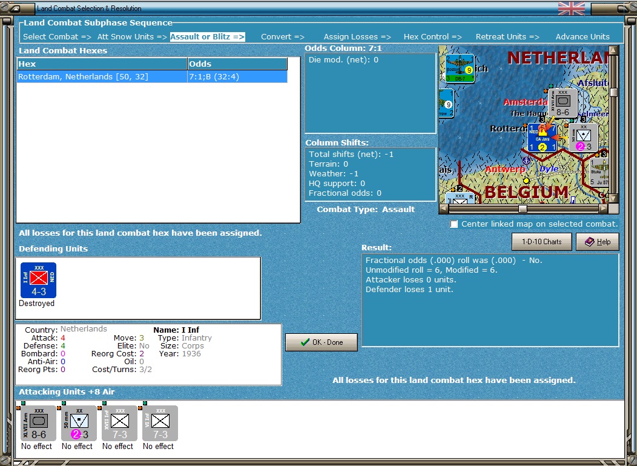Click the 7:1;B (32:4) odds cell

click(237, 76)
